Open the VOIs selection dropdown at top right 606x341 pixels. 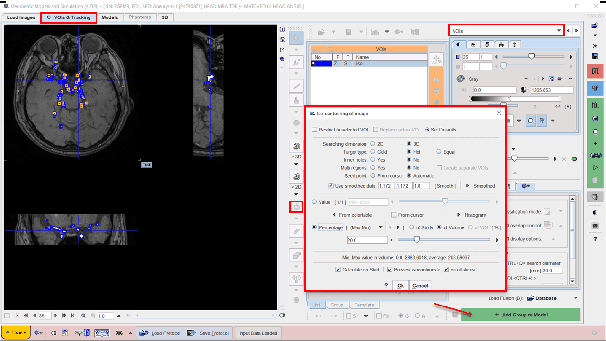click(x=559, y=31)
